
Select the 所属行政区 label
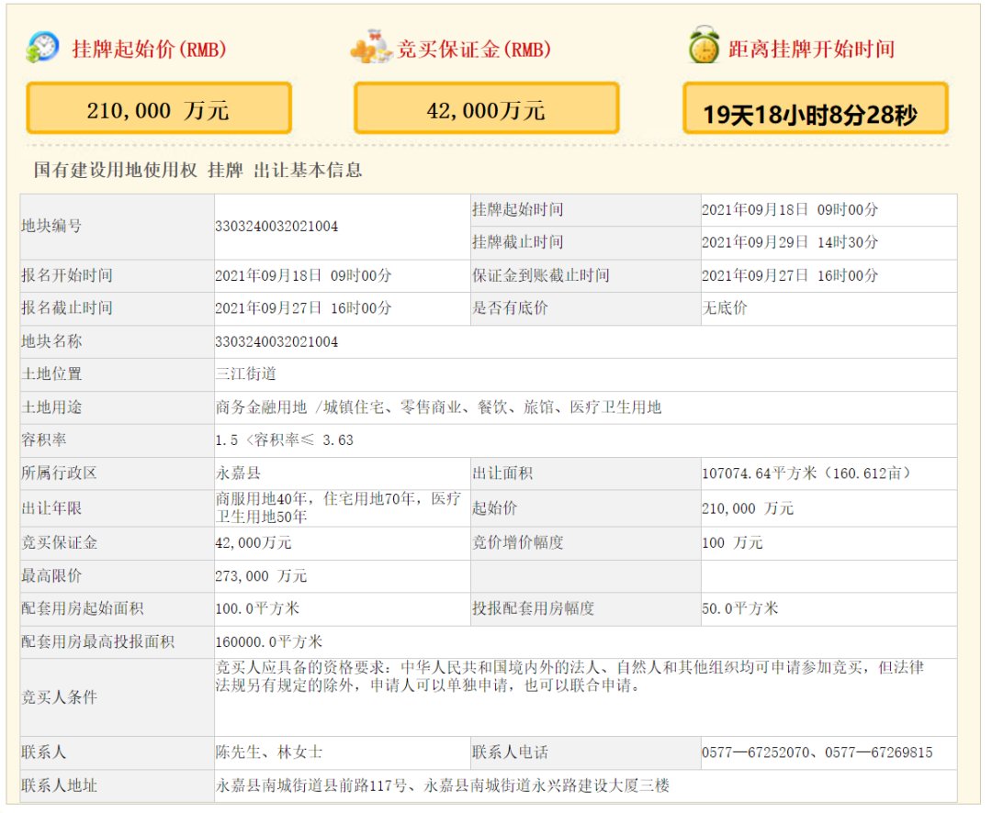coord(59,473)
